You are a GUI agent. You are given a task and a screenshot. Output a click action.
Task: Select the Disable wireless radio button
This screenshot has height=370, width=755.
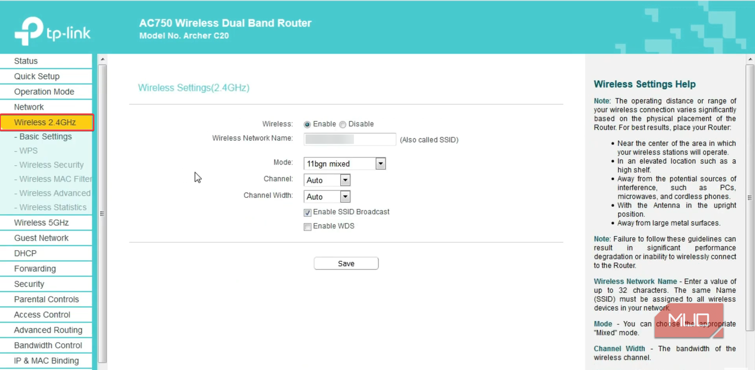click(343, 124)
